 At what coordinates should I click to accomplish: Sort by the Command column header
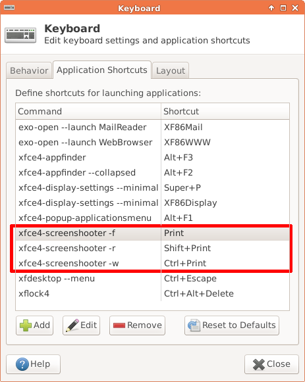[88, 111]
